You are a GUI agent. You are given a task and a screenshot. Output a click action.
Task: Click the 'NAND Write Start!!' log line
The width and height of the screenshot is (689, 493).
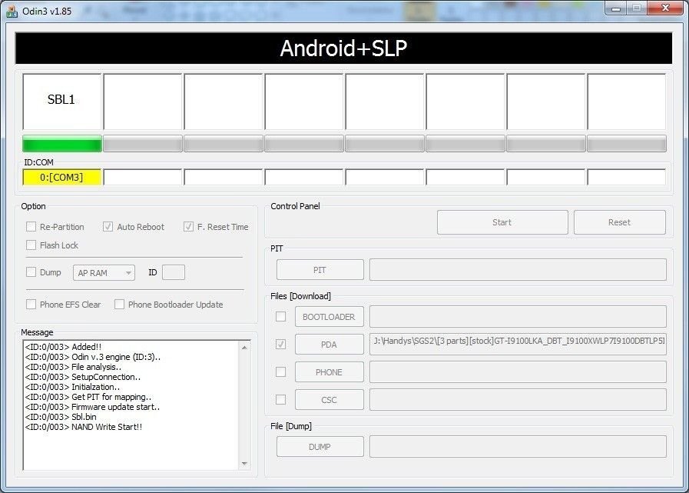coord(84,427)
